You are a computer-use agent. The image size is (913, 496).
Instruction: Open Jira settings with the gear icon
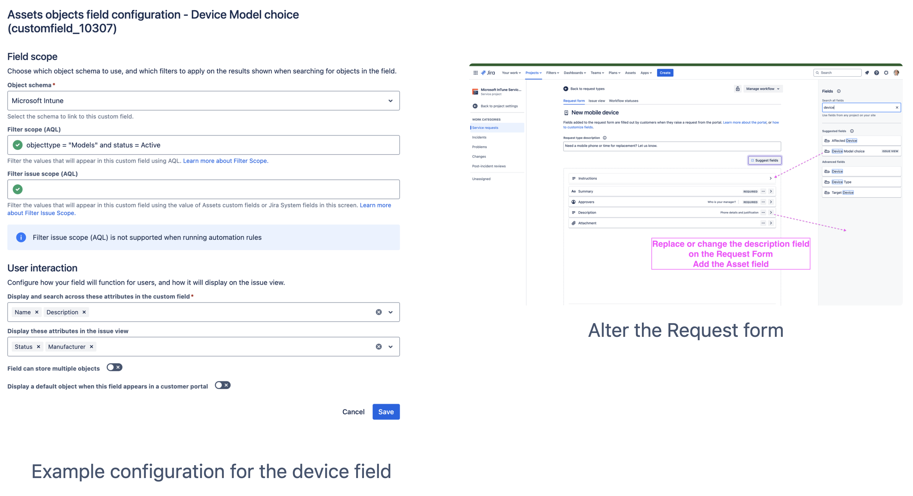tap(887, 73)
